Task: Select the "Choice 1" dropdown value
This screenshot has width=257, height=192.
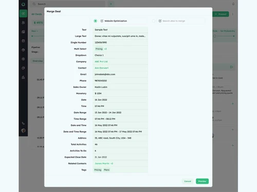Action: coord(99,55)
